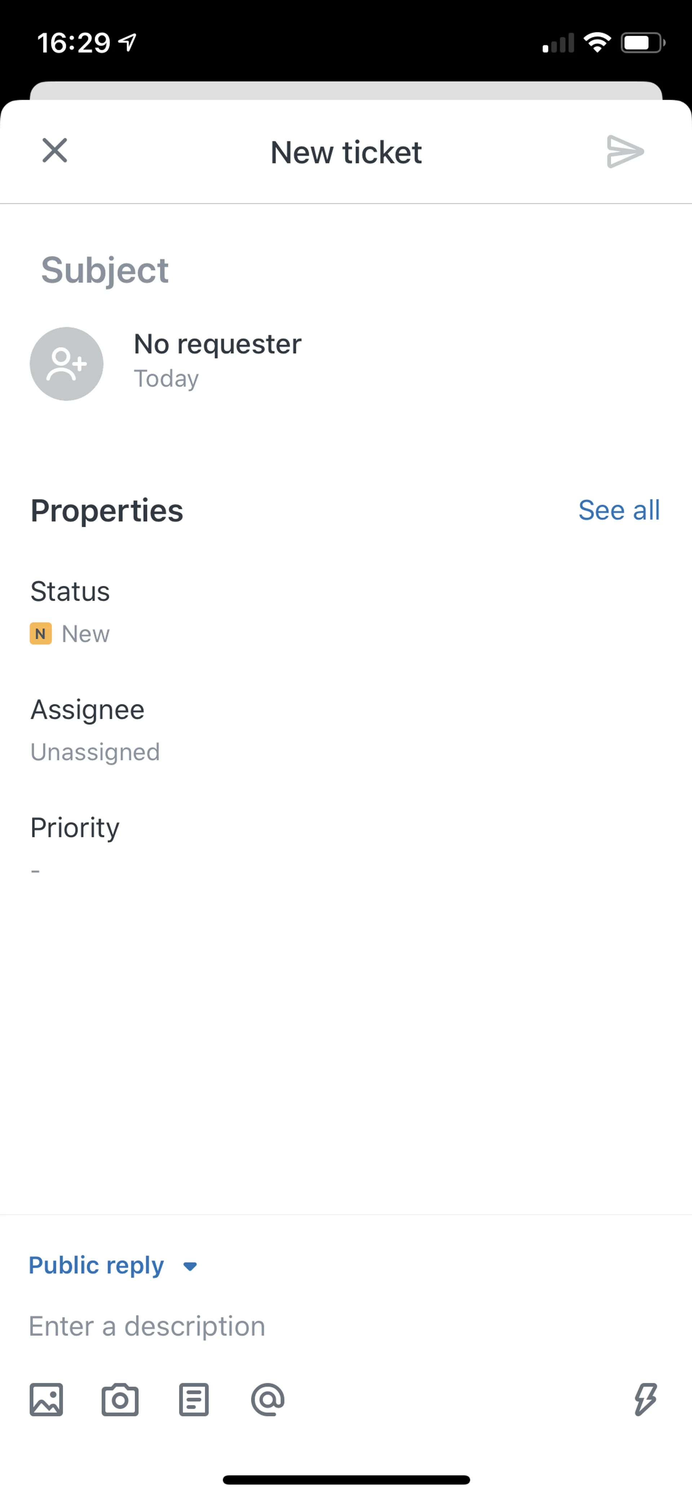Image resolution: width=692 pixels, height=1499 pixels.
Task: Tap the add requester avatar icon
Action: point(67,364)
